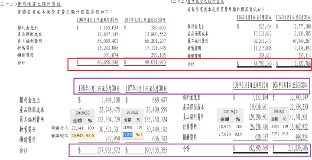This screenshot has height=160, width=312.
Task: Select the value 17,438,492
Action: (302, 48)
